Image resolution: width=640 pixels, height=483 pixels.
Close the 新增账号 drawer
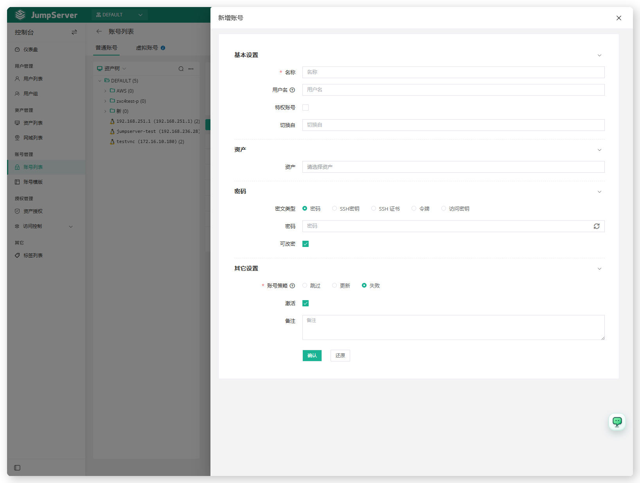pos(619,18)
